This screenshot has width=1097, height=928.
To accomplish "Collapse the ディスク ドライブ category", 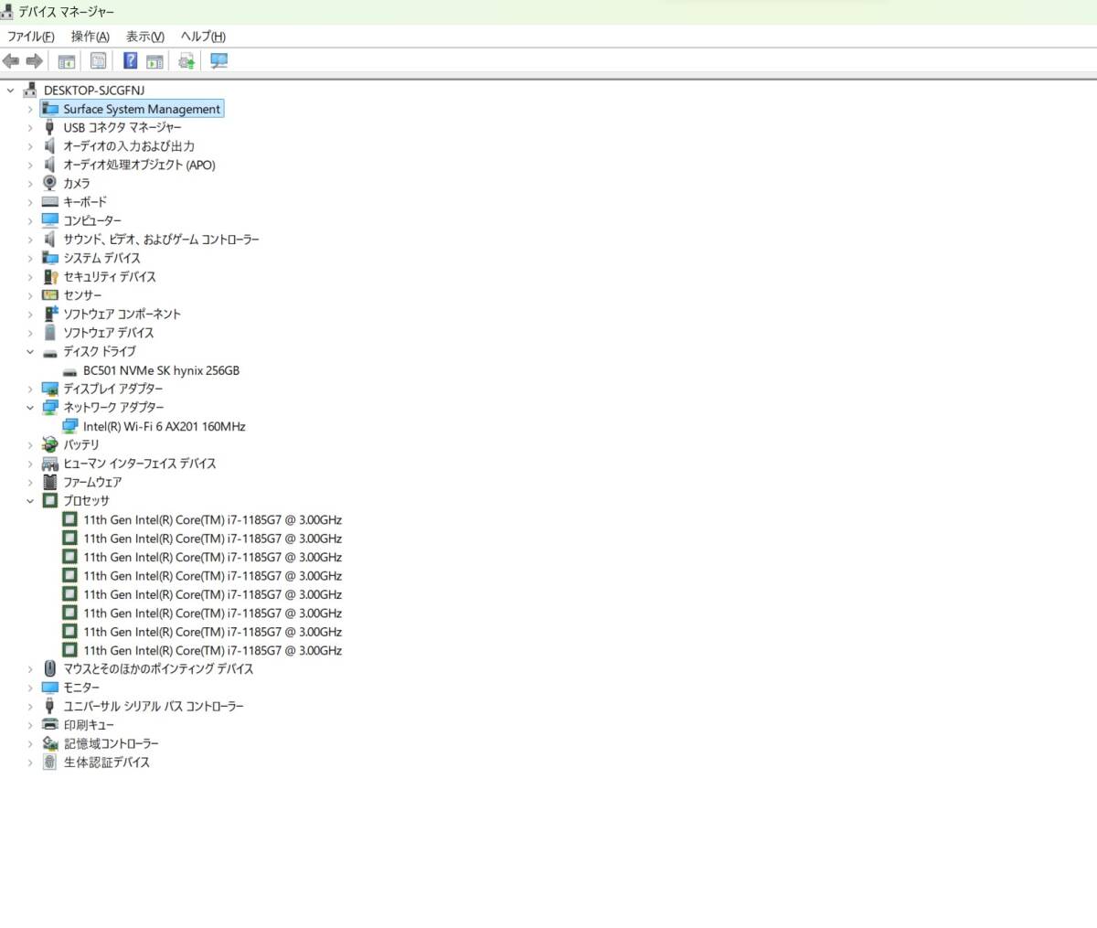I will pos(30,352).
